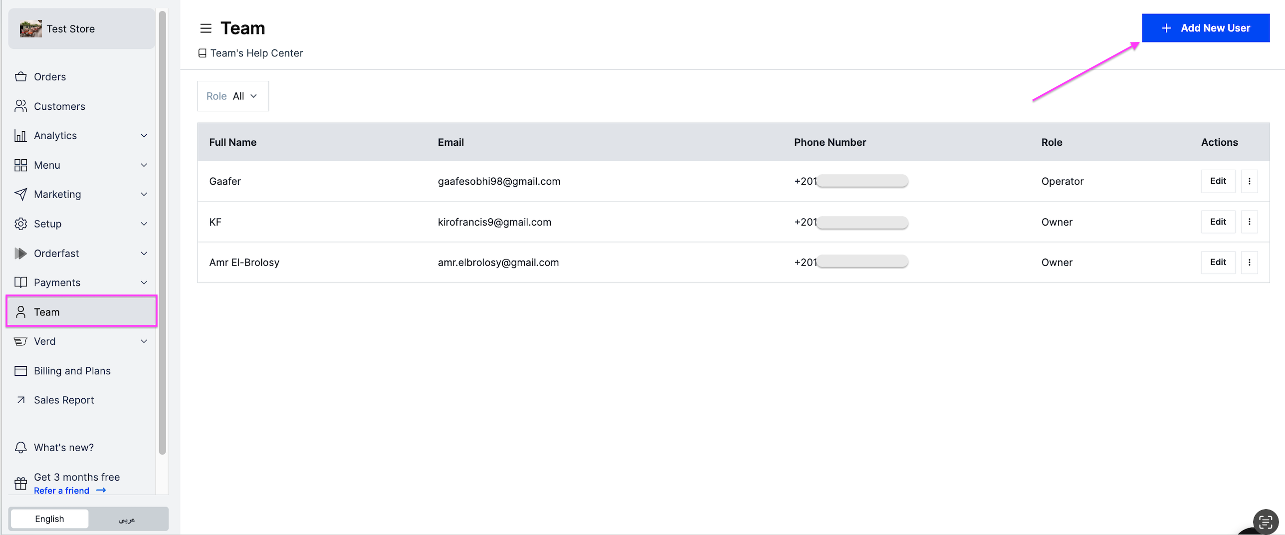Click the Verd icon in sidebar
Image resolution: width=1285 pixels, height=535 pixels.
[20, 341]
